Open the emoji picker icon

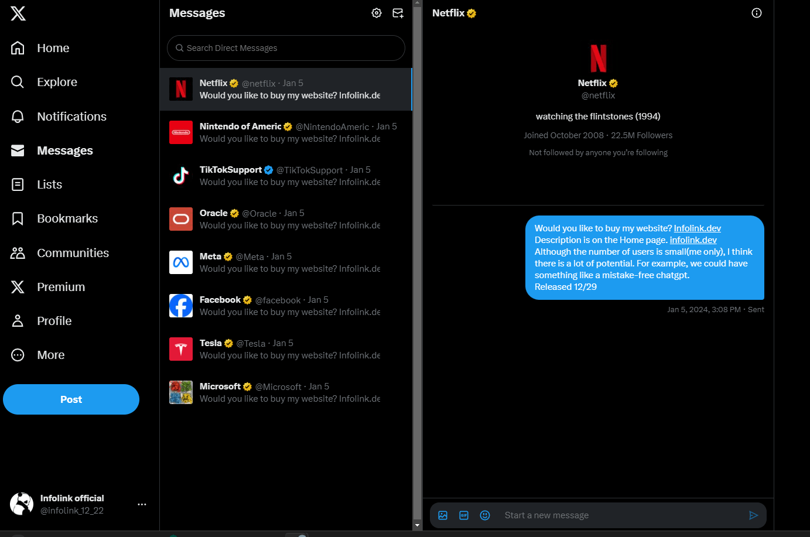[x=485, y=515]
